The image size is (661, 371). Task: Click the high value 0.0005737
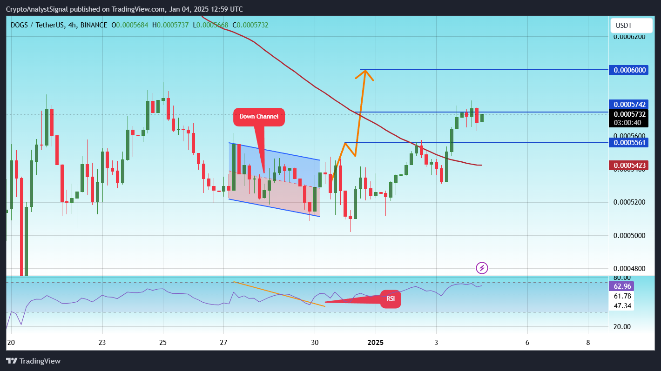point(173,25)
